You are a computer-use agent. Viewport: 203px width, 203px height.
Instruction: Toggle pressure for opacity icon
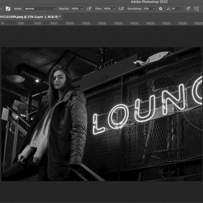click(89, 9)
